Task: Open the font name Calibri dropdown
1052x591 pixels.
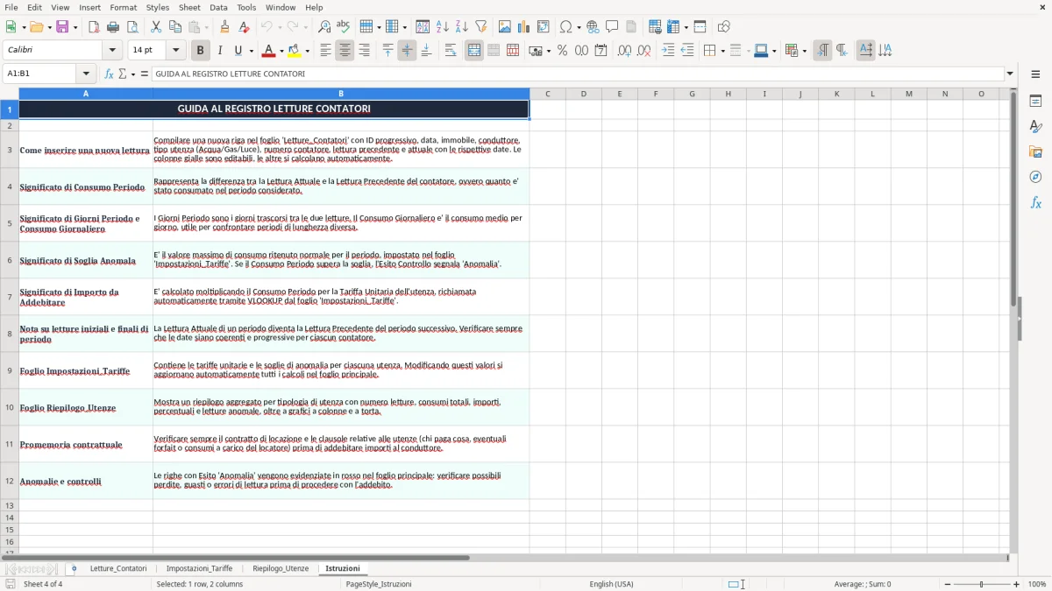Action: click(x=114, y=51)
